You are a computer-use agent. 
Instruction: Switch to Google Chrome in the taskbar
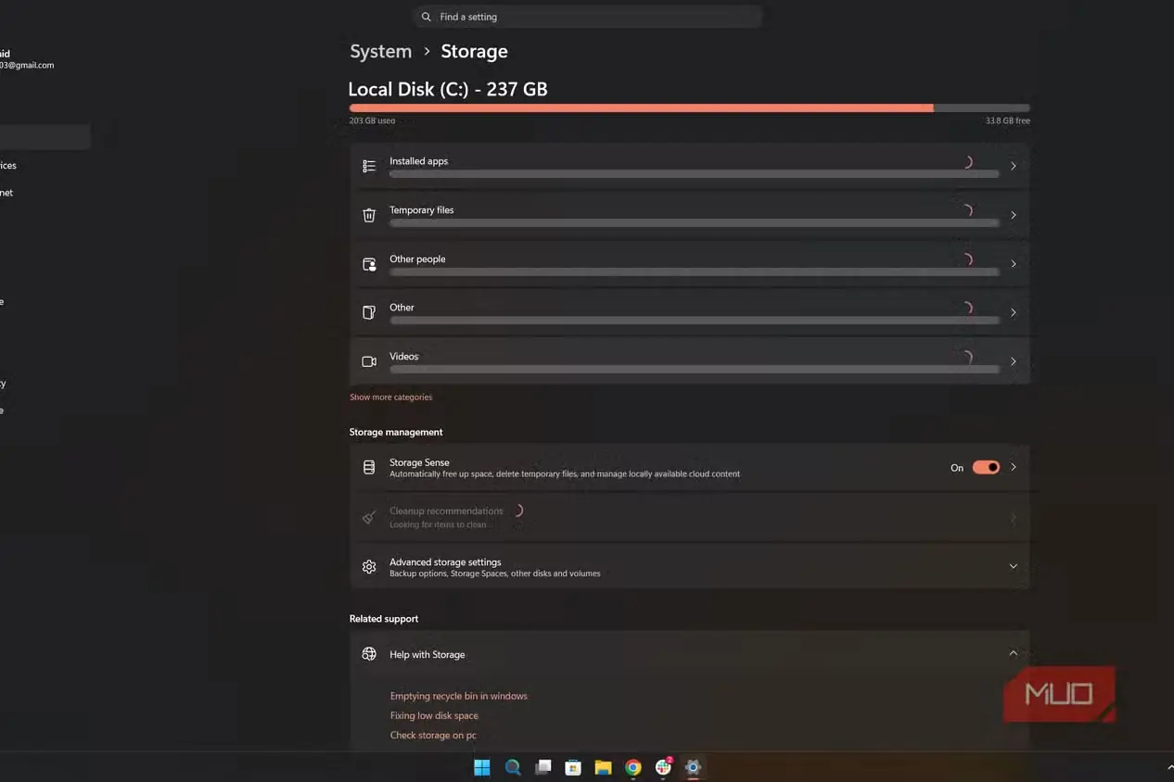[x=633, y=767]
